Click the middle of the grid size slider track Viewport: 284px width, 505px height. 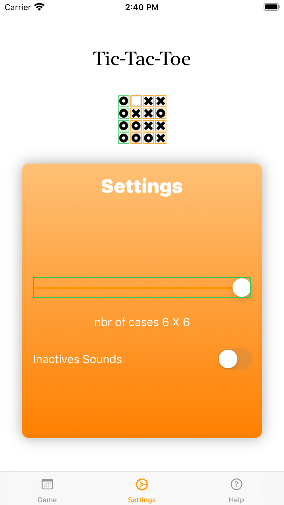(x=142, y=288)
